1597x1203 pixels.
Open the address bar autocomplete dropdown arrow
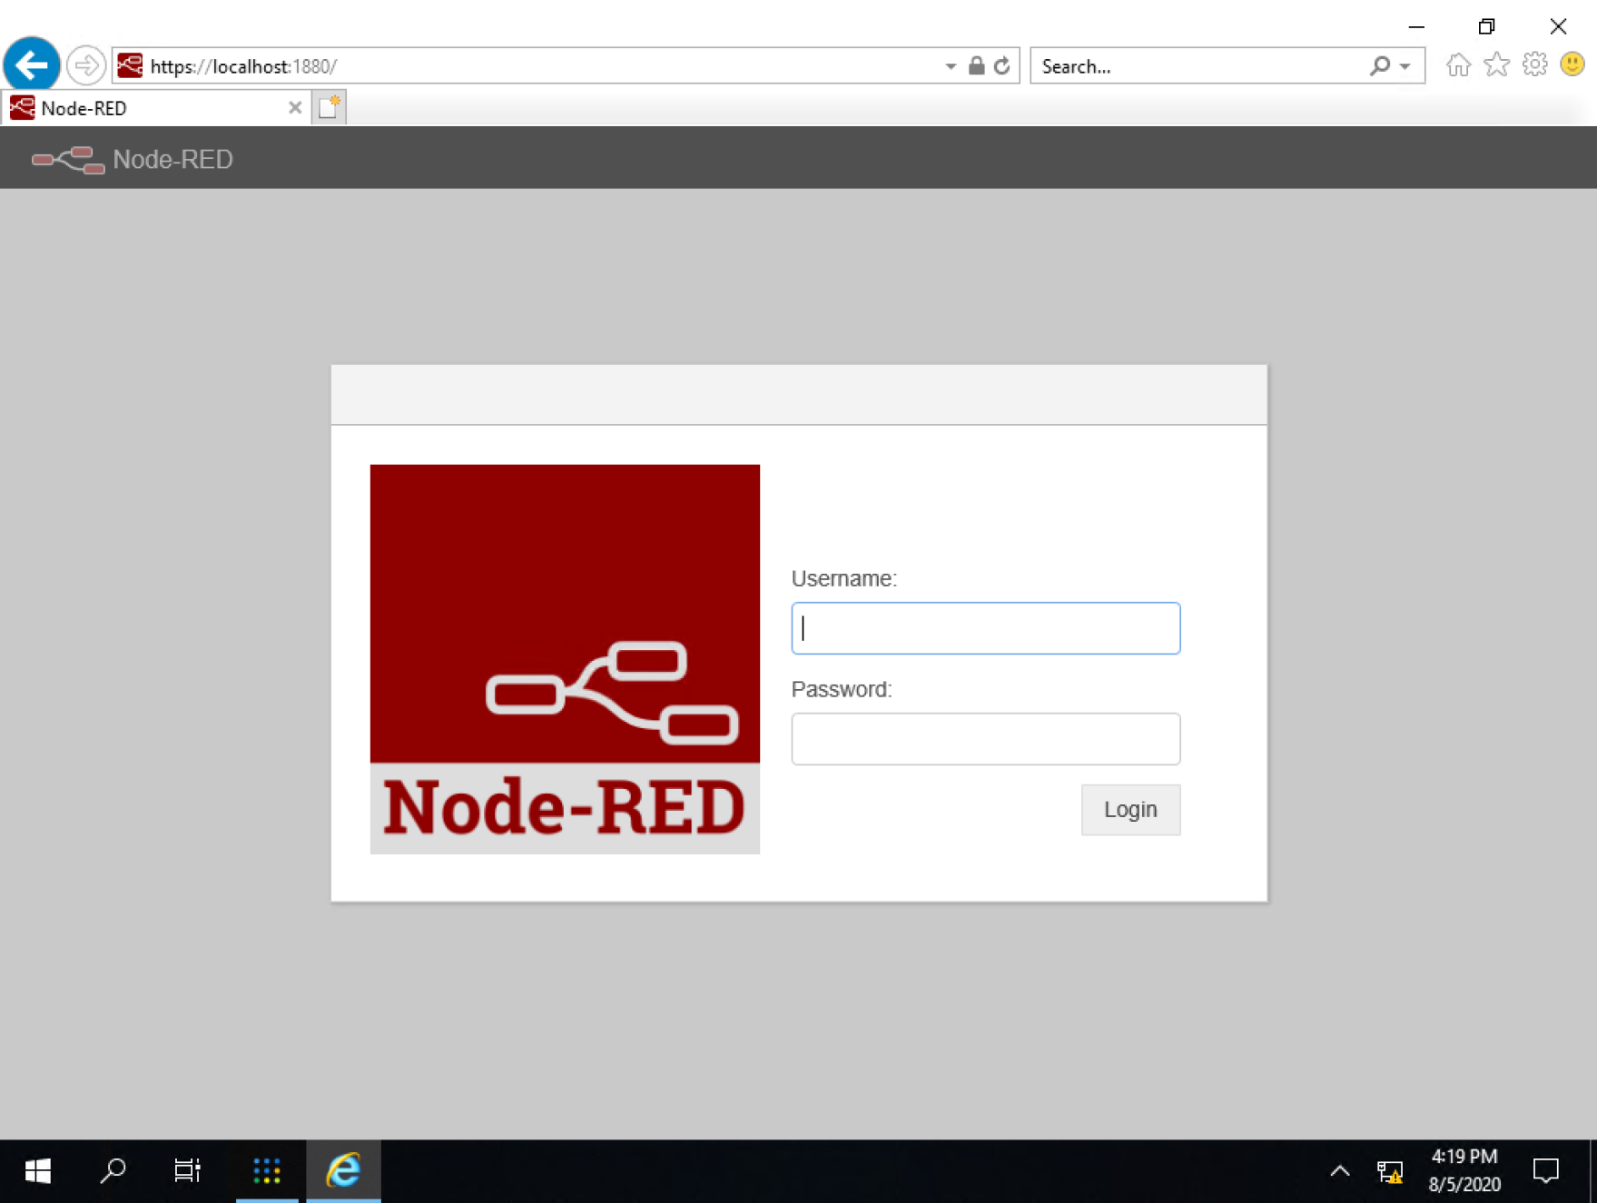(x=951, y=66)
